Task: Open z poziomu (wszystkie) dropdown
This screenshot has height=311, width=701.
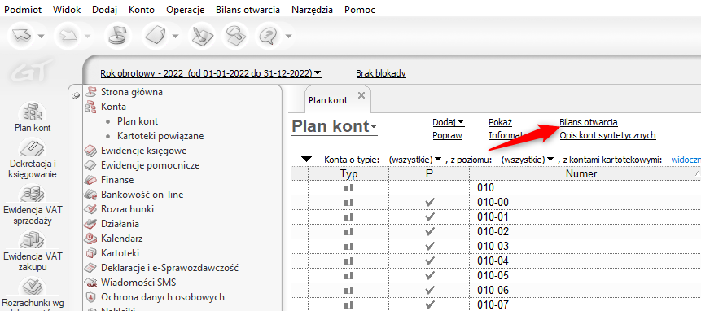Action: click(528, 160)
